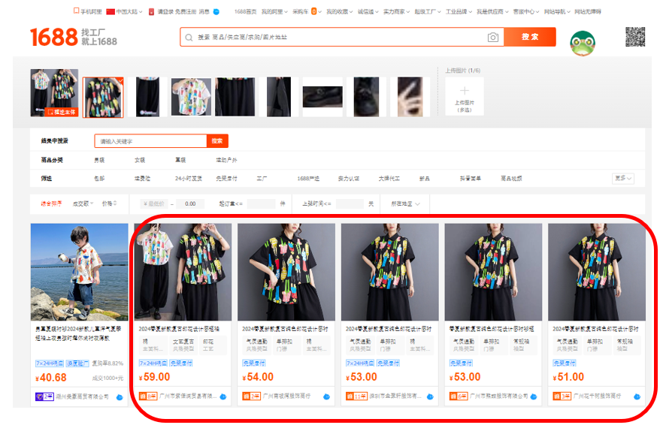Select the selected colorful blouse crop thumbnail
This screenshot has width=663, height=431.
pyautogui.click(x=103, y=97)
